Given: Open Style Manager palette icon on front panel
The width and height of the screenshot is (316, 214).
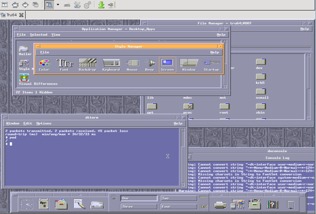Looking at the screenshot, I should (x=237, y=204).
